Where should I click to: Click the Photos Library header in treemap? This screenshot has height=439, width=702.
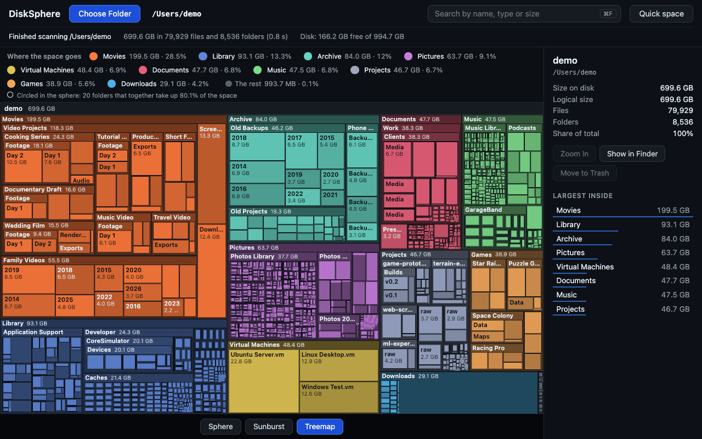click(x=273, y=256)
